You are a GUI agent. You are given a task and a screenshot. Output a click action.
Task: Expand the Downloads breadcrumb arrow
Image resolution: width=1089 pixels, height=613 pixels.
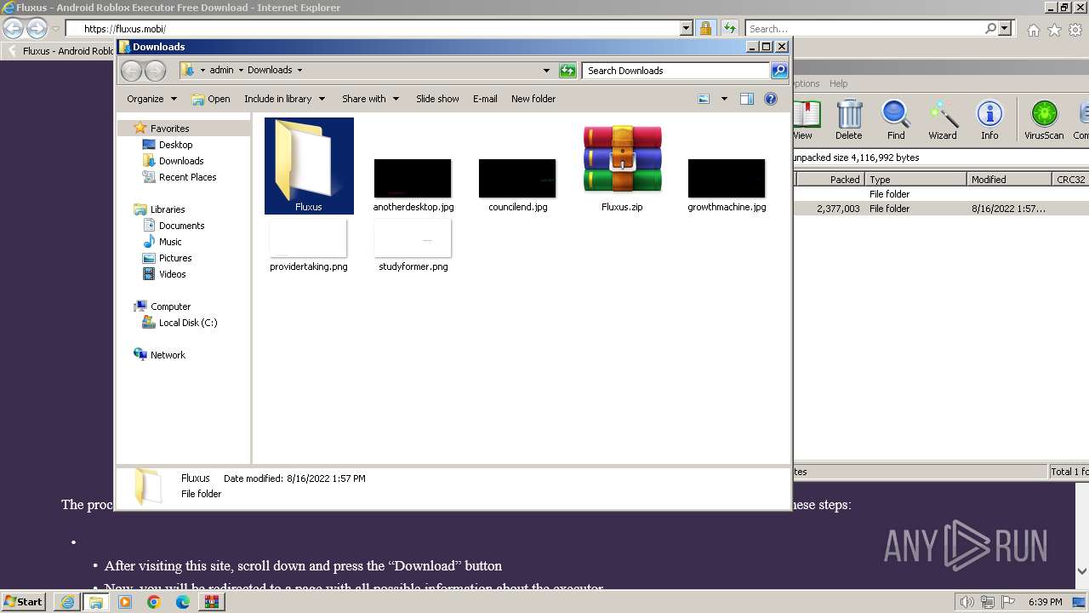(x=299, y=71)
